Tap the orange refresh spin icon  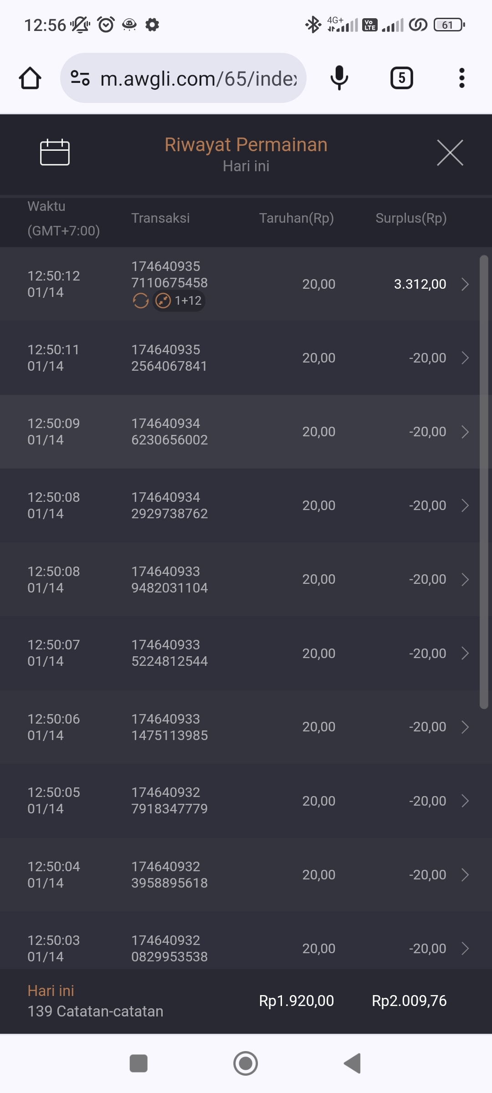(141, 301)
